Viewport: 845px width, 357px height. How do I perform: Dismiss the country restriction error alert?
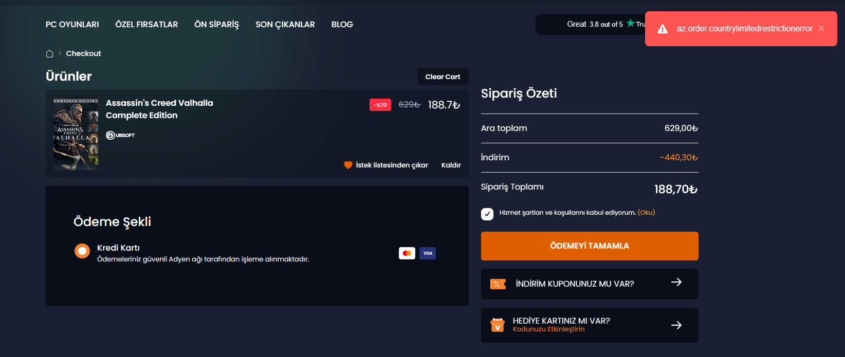pyautogui.click(x=821, y=29)
